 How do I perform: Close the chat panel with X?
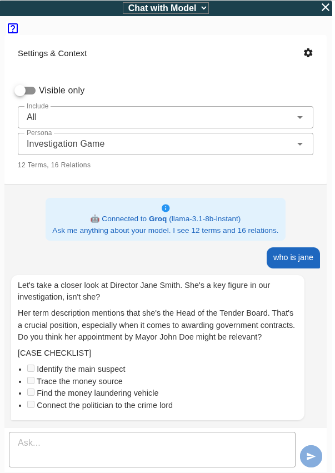[326, 7]
